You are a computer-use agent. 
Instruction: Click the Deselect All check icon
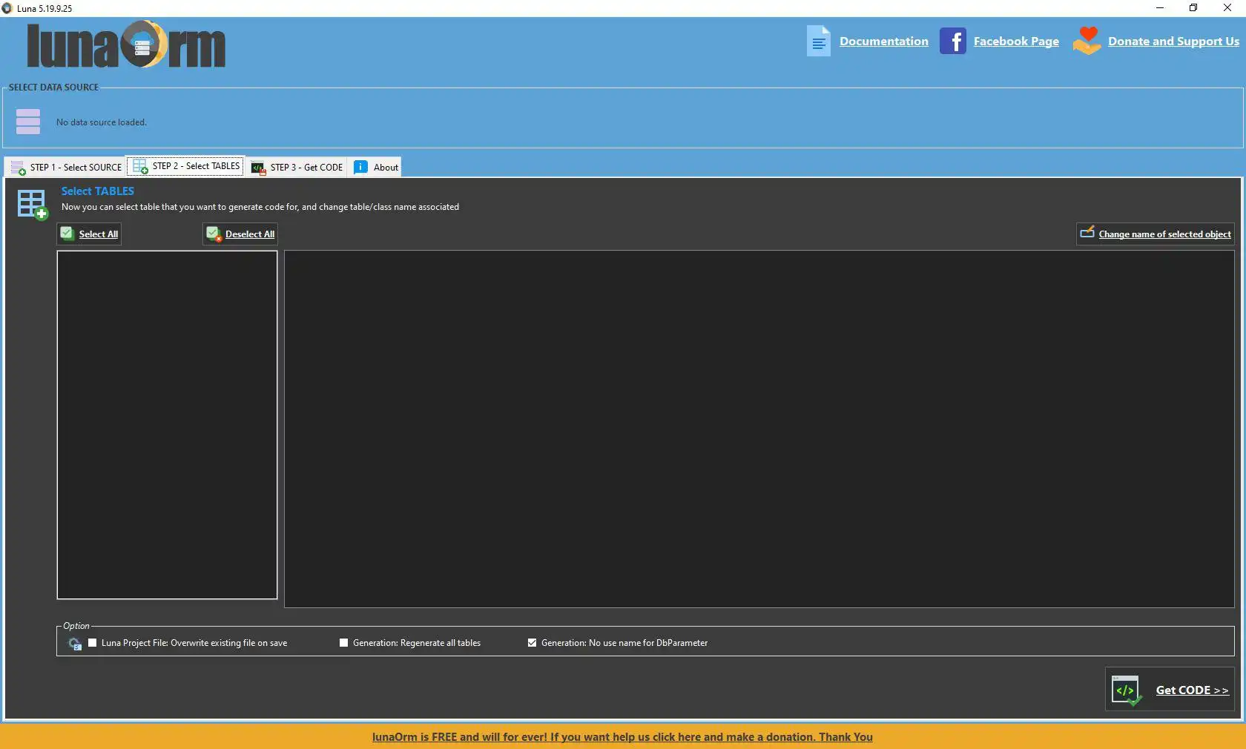[214, 234]
